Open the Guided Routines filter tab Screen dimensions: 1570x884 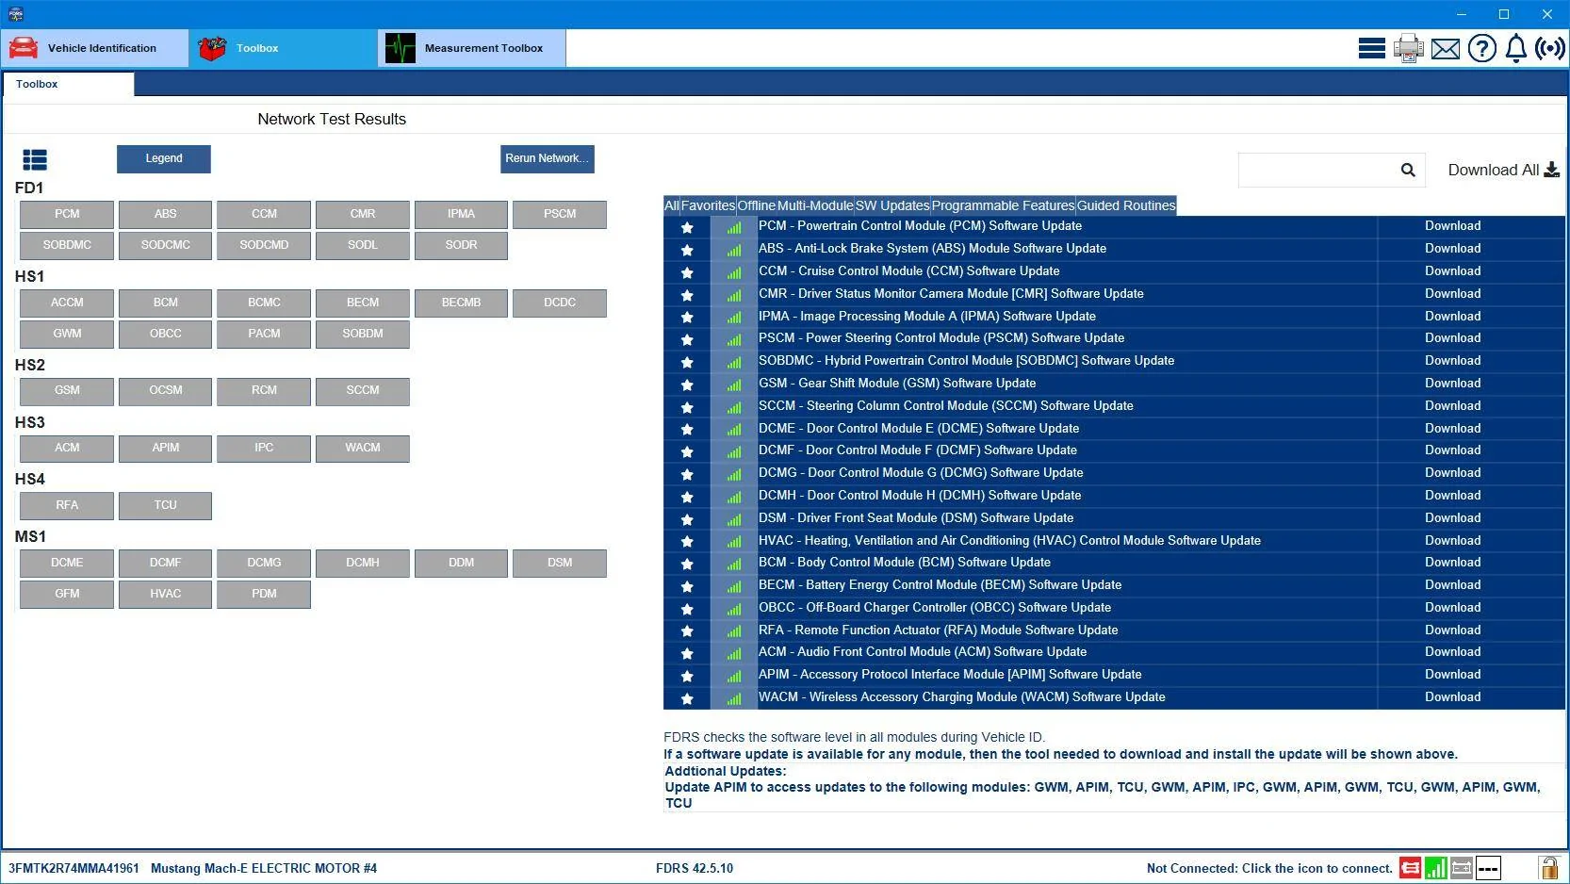click(x=1126, y=205)
